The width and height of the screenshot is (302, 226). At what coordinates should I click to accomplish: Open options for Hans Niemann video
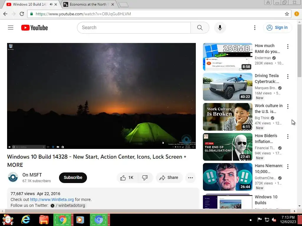(x=288, y=167)
